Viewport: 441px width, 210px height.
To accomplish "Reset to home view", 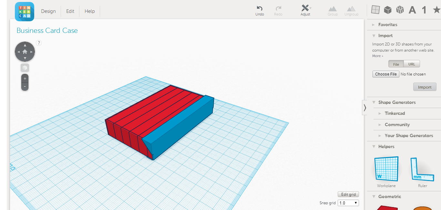I will [x=25, y=52].
